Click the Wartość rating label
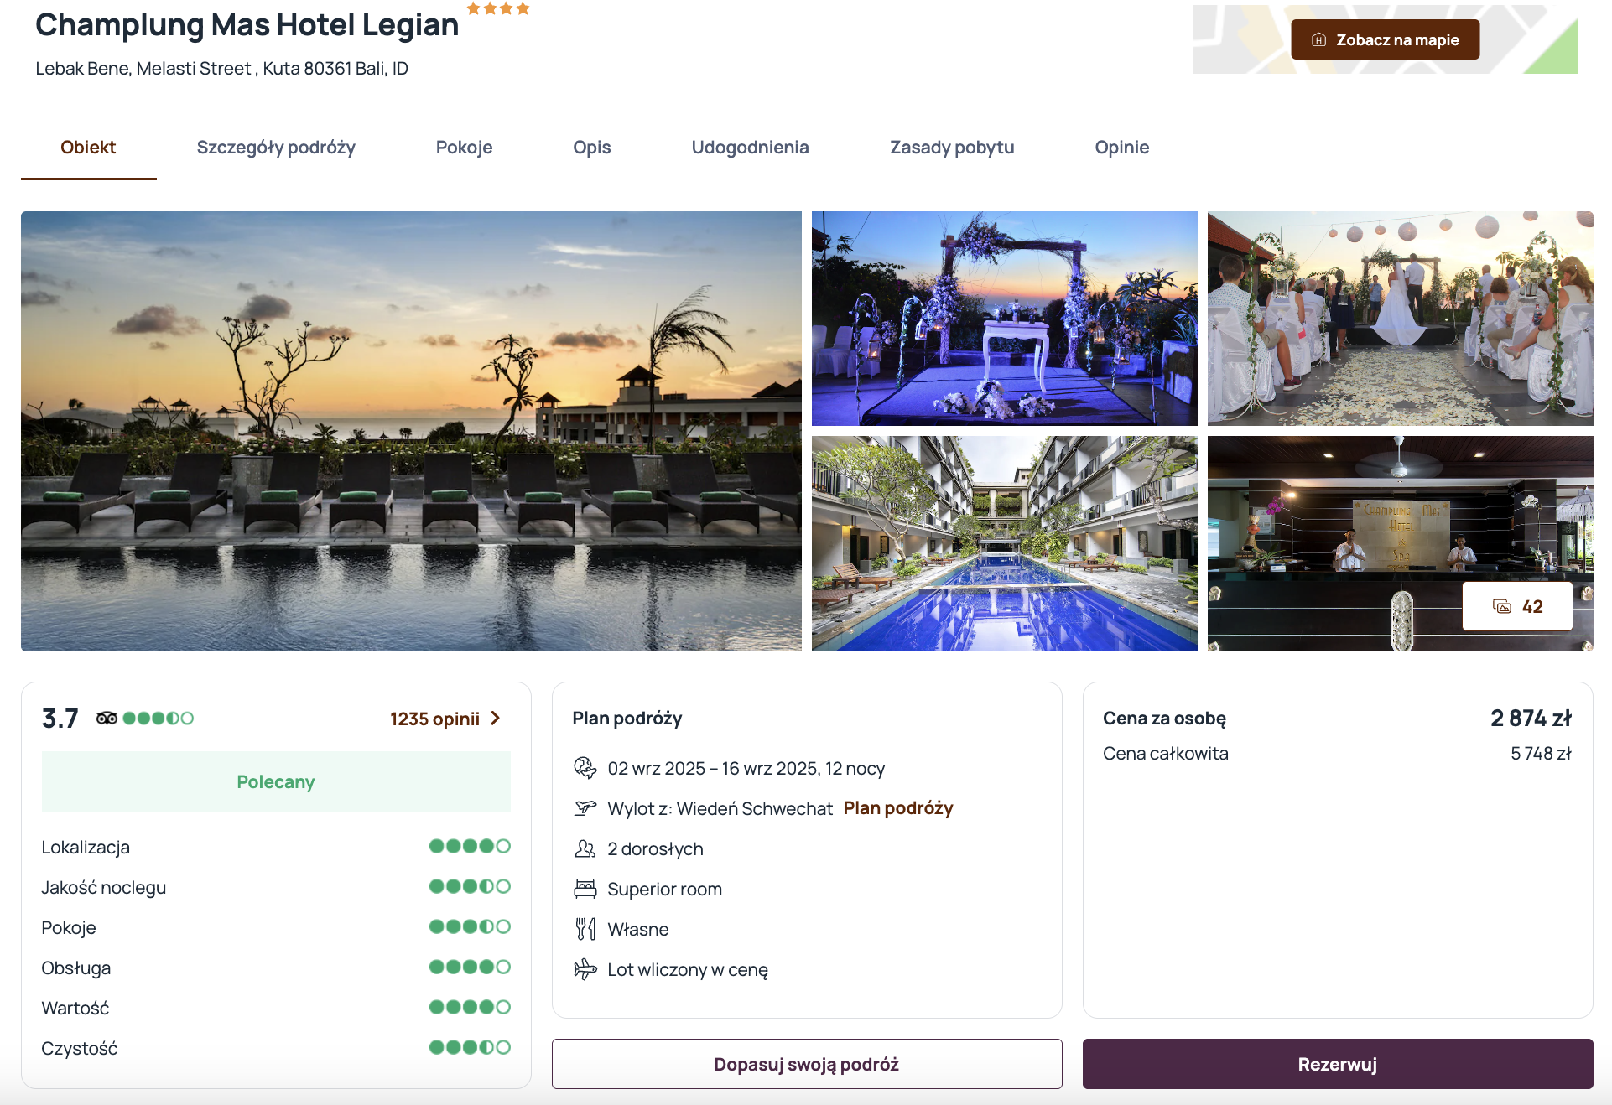Viewport: 1612px width, 1105px height. pyautogui.click(x=75, y=1008)
